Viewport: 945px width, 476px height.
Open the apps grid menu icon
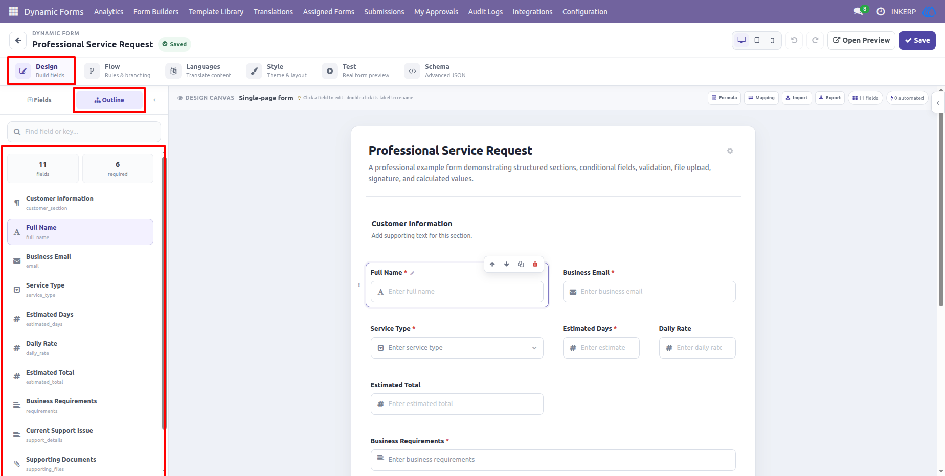[14, 11]
